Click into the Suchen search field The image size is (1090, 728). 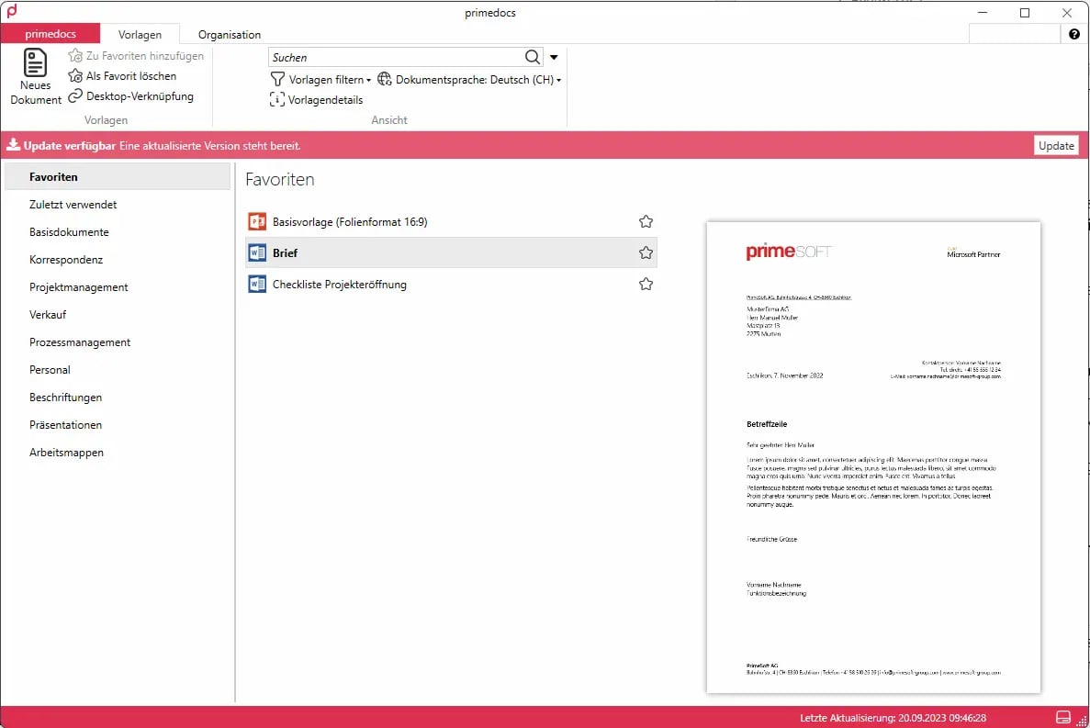[395, 57]
